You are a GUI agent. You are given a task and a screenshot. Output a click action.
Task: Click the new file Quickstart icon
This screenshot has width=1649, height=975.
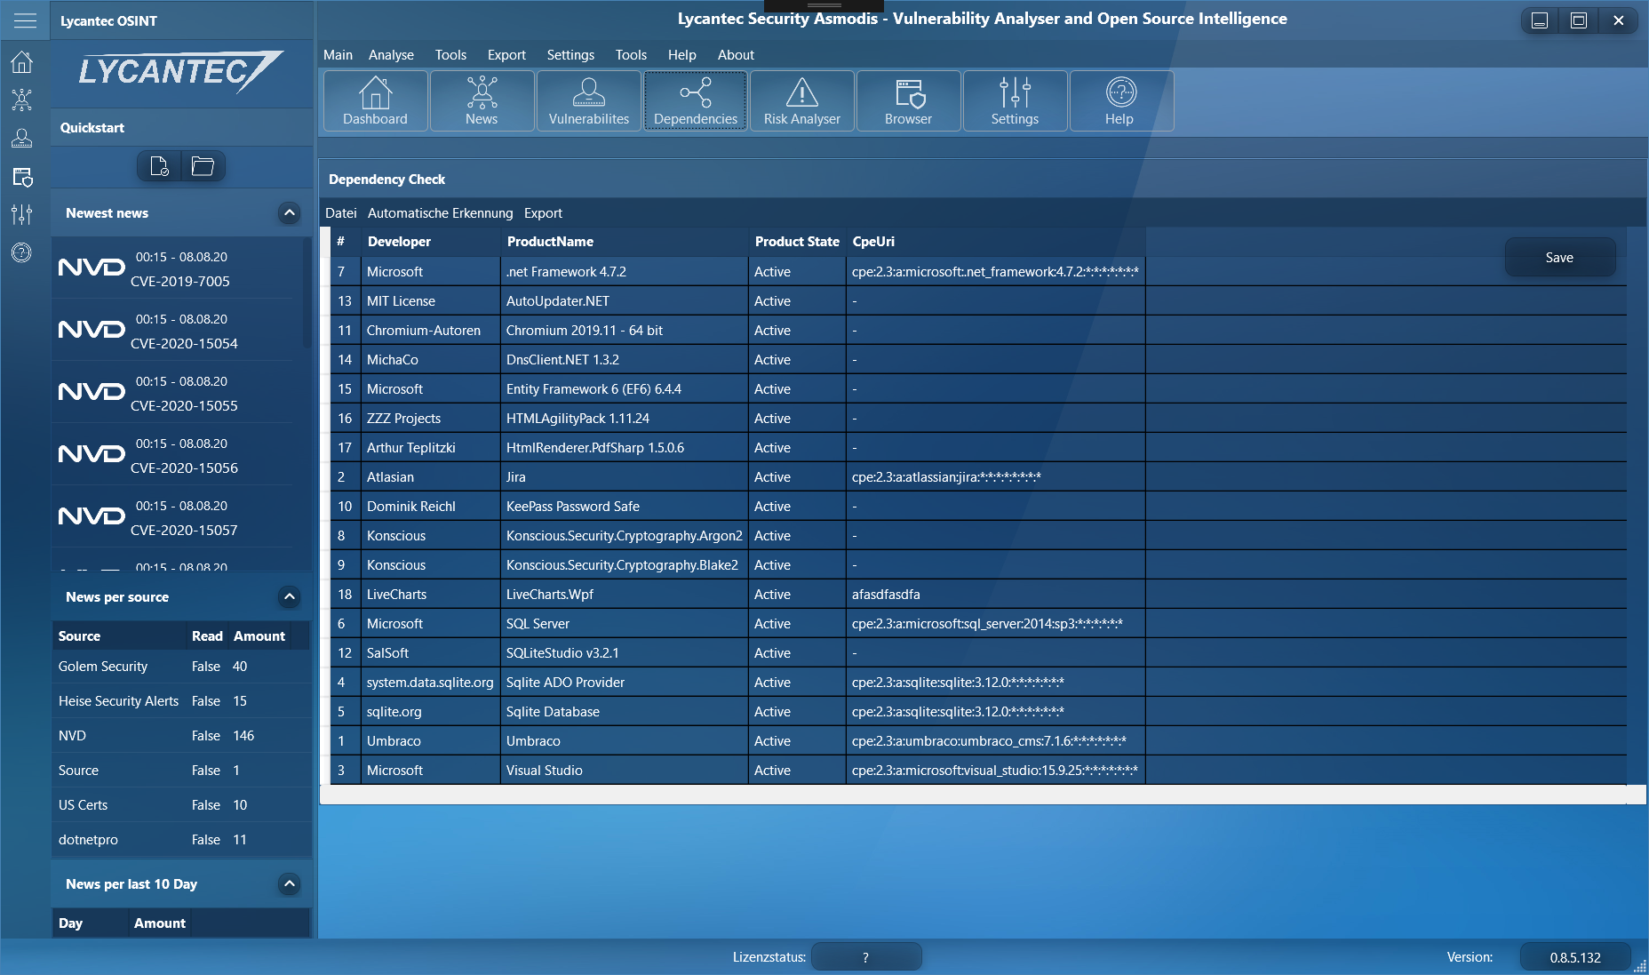coord(159,166)
